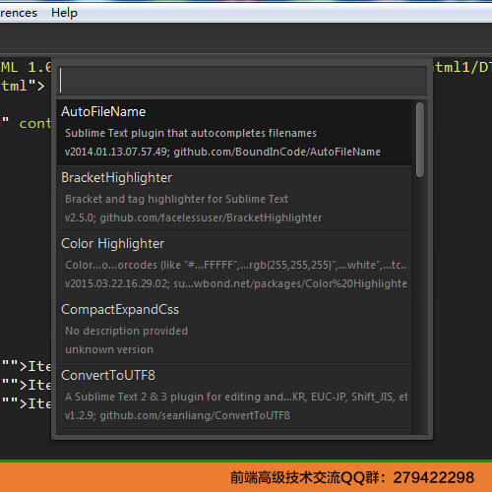This screenshot has width=492, height=492.
Task: Open the Preferences menu
Action: [18, 13]
